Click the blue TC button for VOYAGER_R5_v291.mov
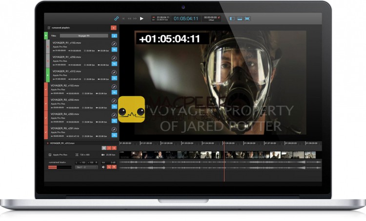The image size is (366, 221). coord(114,135)
